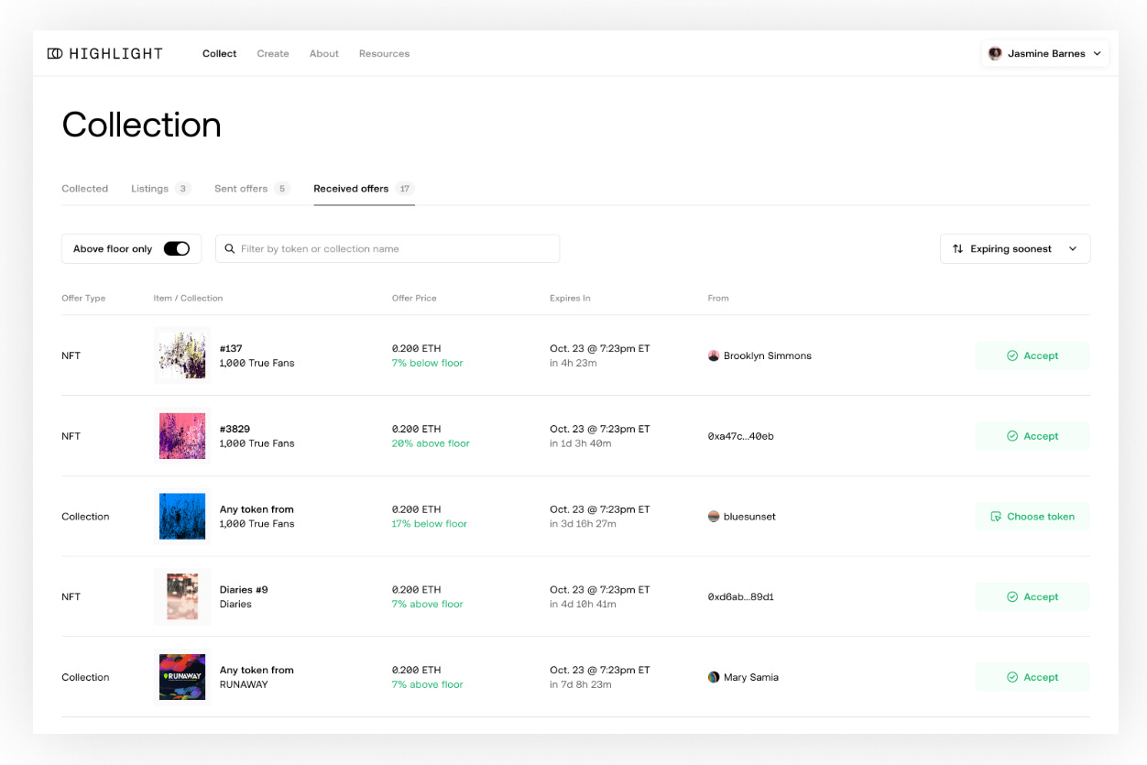1147x765 pixels.
Task: Click the token filter search field
Action: [394, 249]
